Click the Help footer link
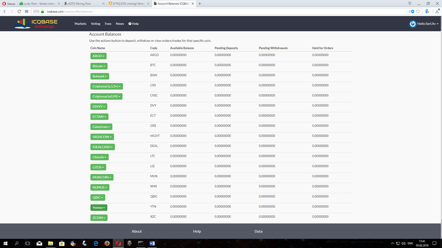 [197, 231]
